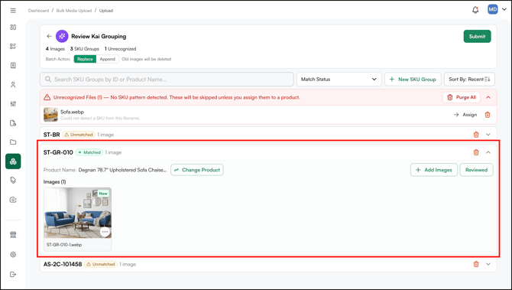Focus the Search SKU Groups field
The height and width of the screenshot is (290, 512).
pos(167,79)
